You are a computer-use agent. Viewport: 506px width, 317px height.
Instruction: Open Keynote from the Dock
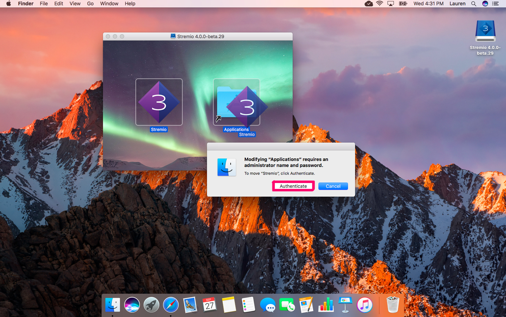345,305
